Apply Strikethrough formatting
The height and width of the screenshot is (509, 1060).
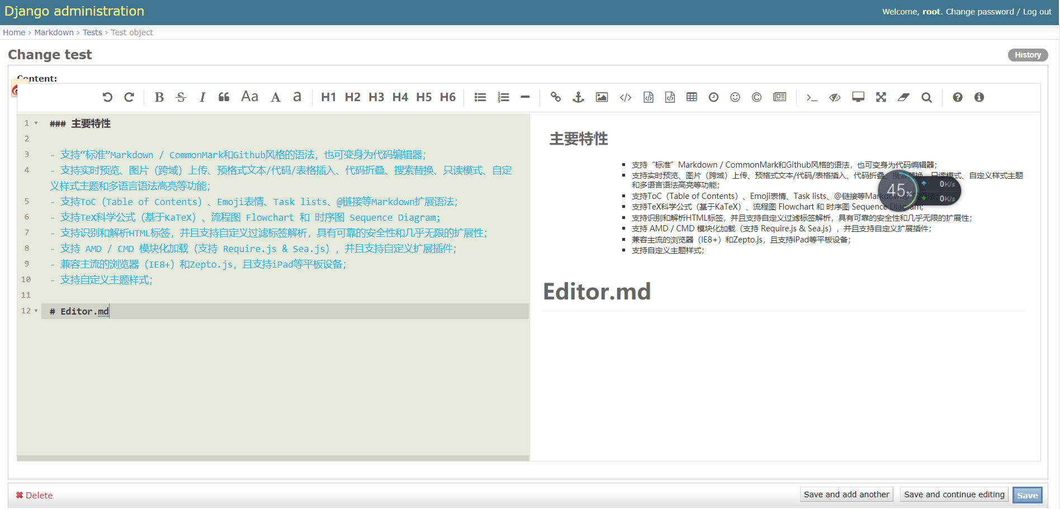click(181, 97)
